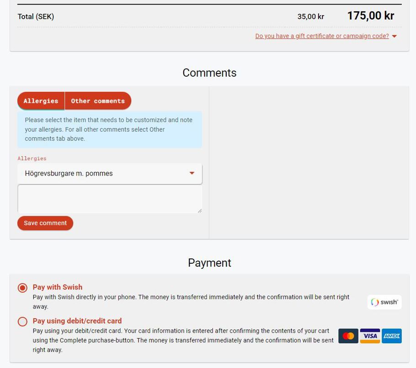
Task: Click the "Pay with Swish" heading text
Action: (58, 287)
